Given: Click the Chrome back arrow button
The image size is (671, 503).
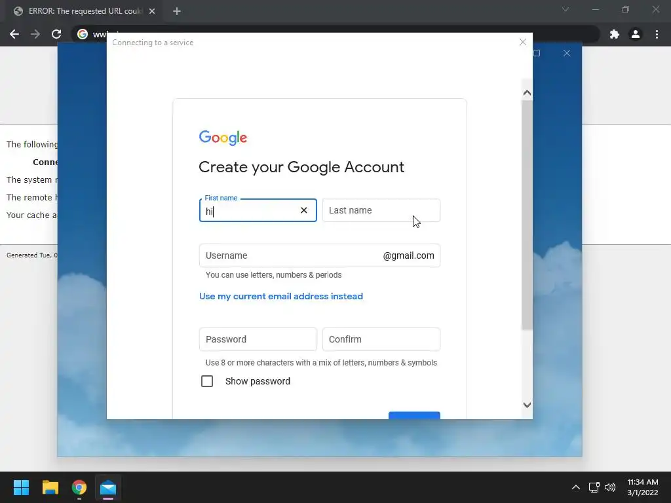Looking at the screenshot, I should click(x=14, y=34).
